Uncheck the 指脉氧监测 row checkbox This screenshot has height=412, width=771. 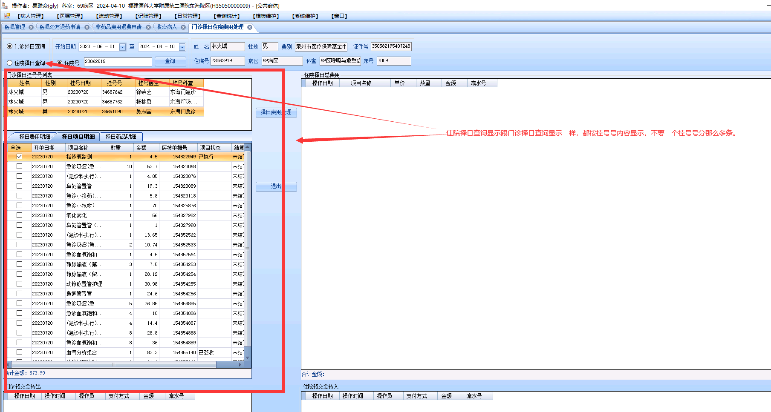pyautogui.click(x=20, y=157)
